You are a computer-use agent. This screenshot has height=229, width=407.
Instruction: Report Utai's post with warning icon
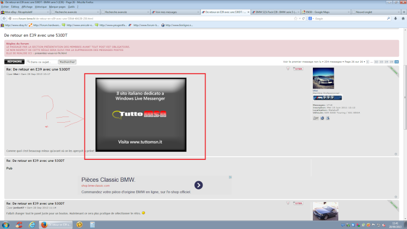(288, 69)
